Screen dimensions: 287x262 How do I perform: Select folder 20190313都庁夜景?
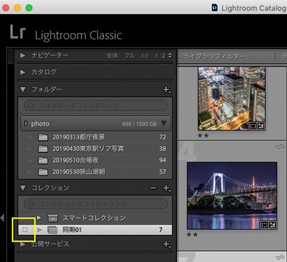pyautogui.click(x=96, y=137)
